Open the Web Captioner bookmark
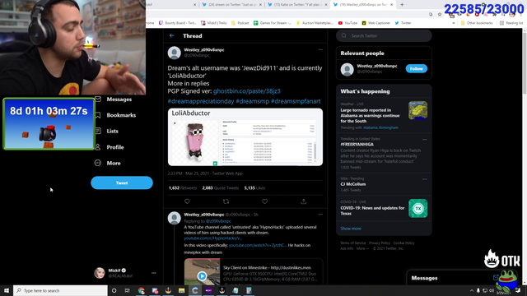527x296 pixels. coord(376,23)
